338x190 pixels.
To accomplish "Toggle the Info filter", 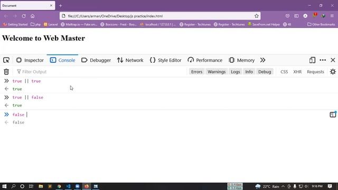I will [x=249, y=72].
